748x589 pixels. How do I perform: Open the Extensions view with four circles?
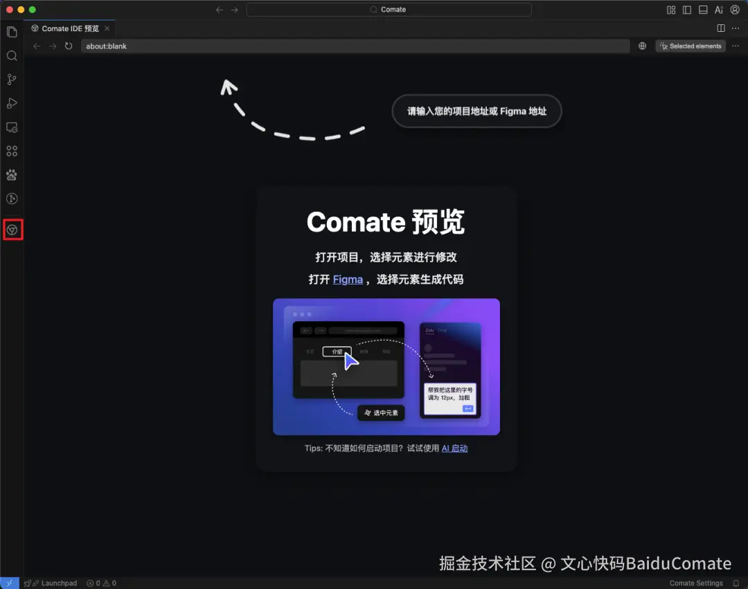coord(12,151)
